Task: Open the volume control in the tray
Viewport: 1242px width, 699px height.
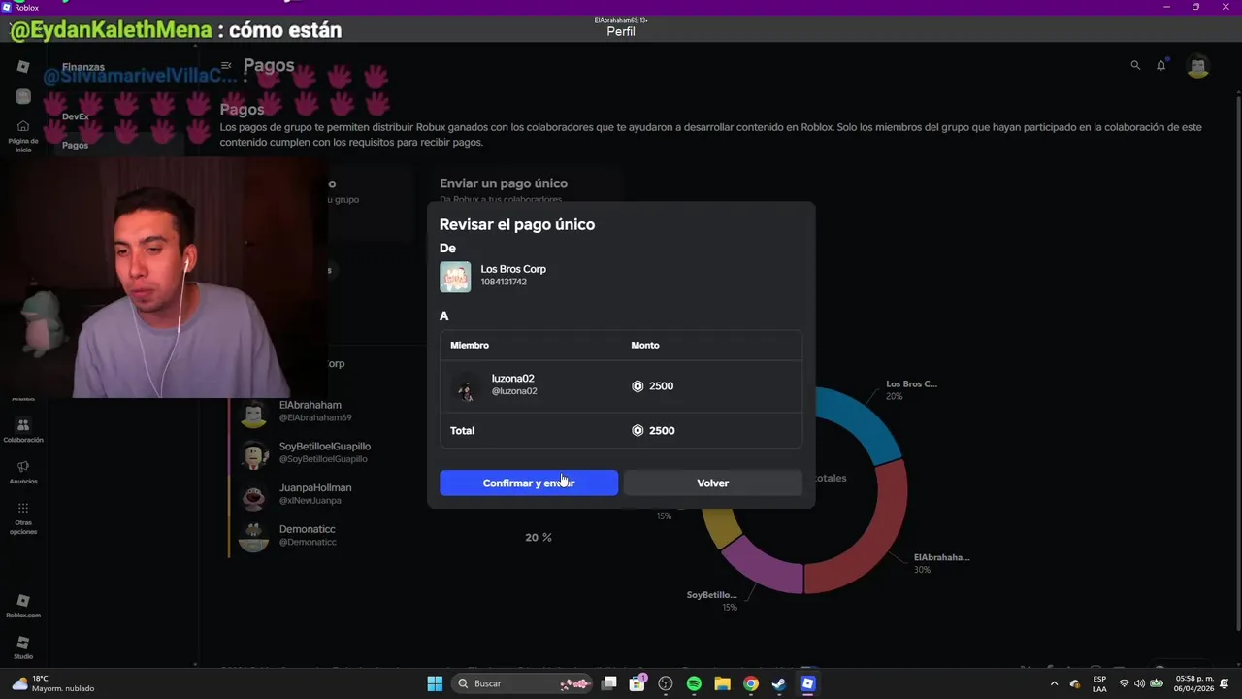Action: pos(1139,683)
